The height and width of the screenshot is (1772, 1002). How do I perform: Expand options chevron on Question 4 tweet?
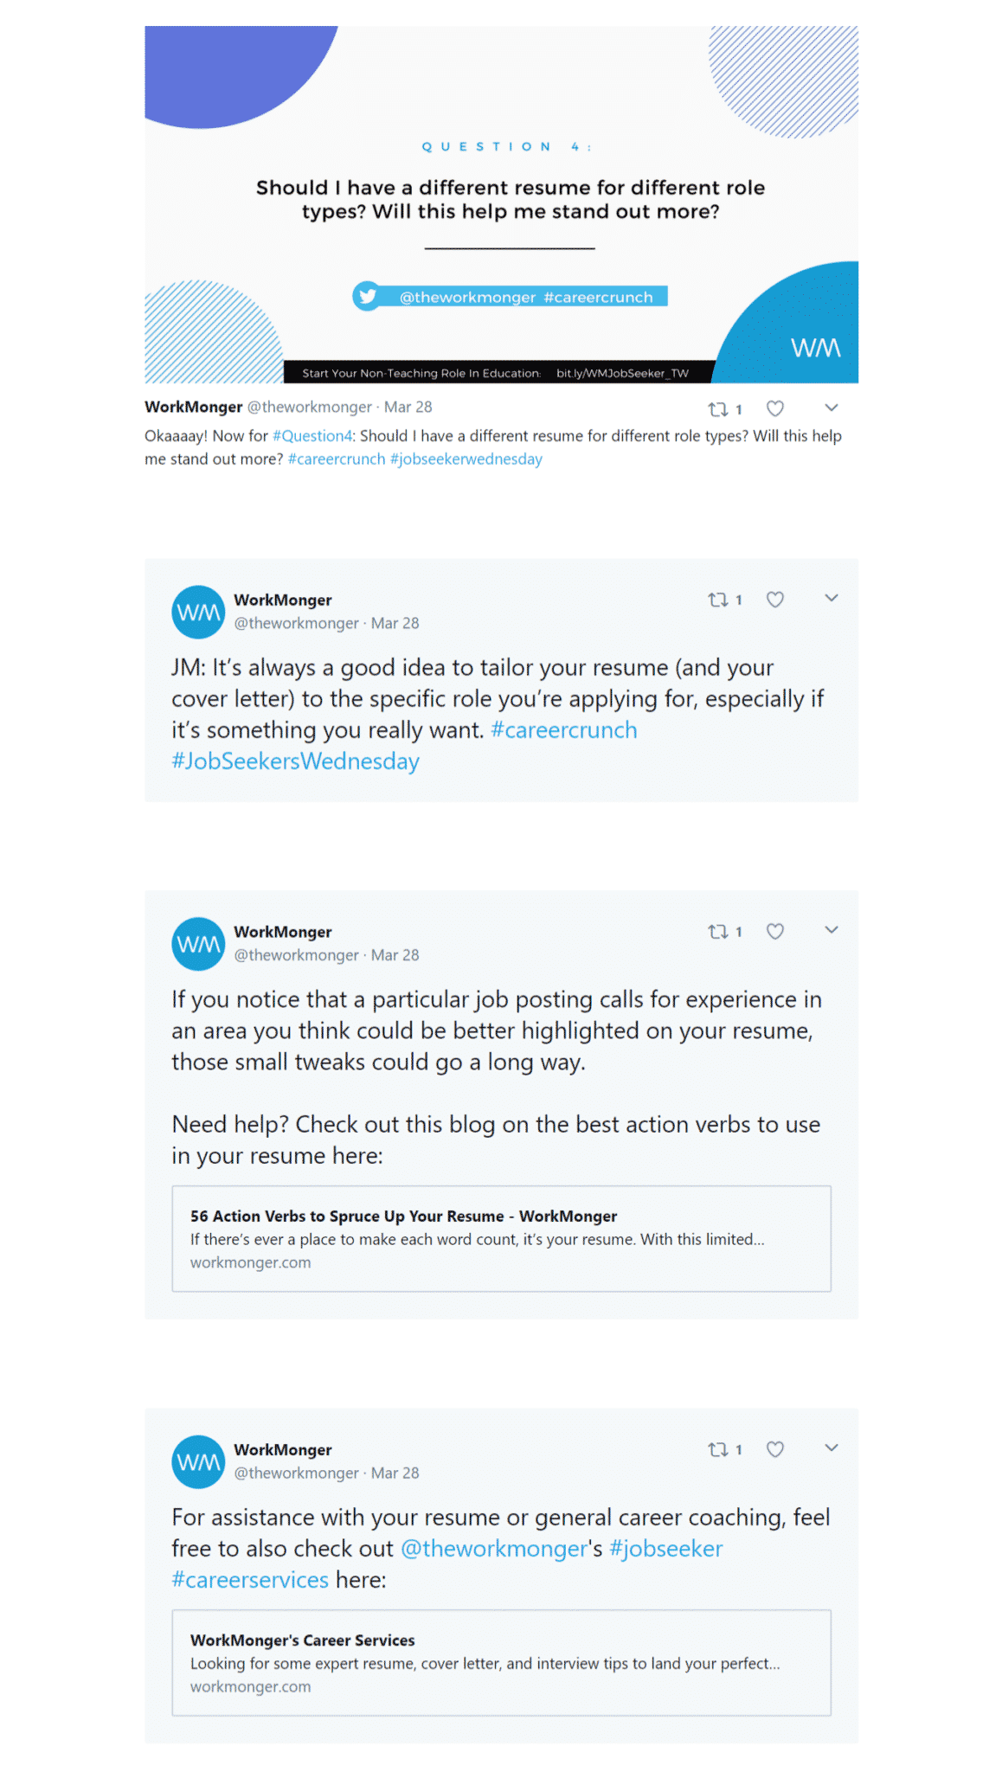832,408
